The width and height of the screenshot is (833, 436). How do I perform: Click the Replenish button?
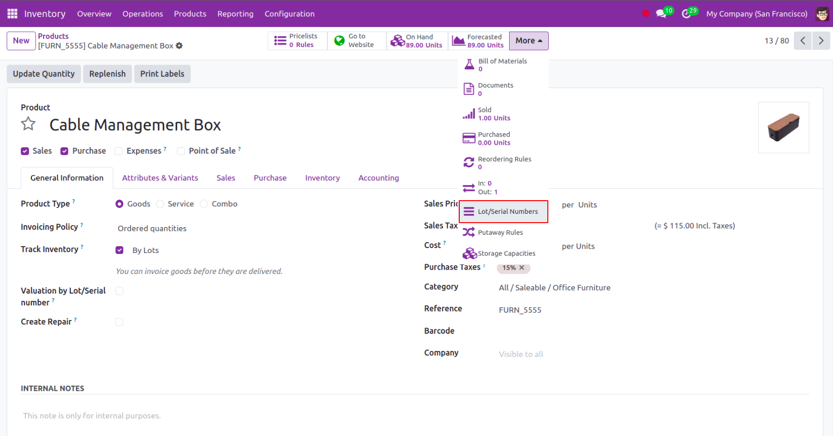coord(107,74)
